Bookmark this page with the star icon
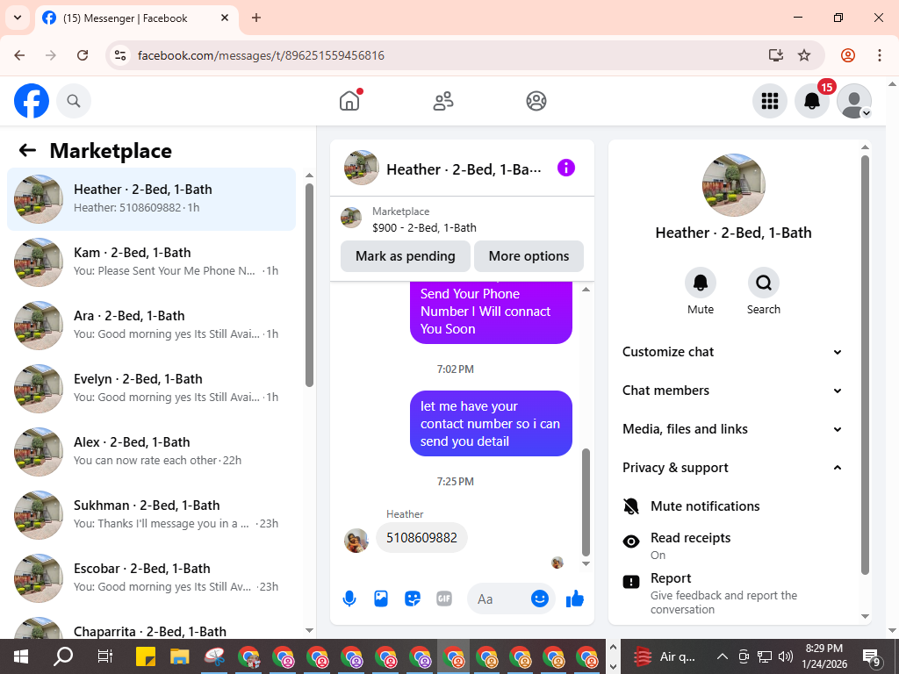The width and height of the screenshot is (899, 674). 804,55
